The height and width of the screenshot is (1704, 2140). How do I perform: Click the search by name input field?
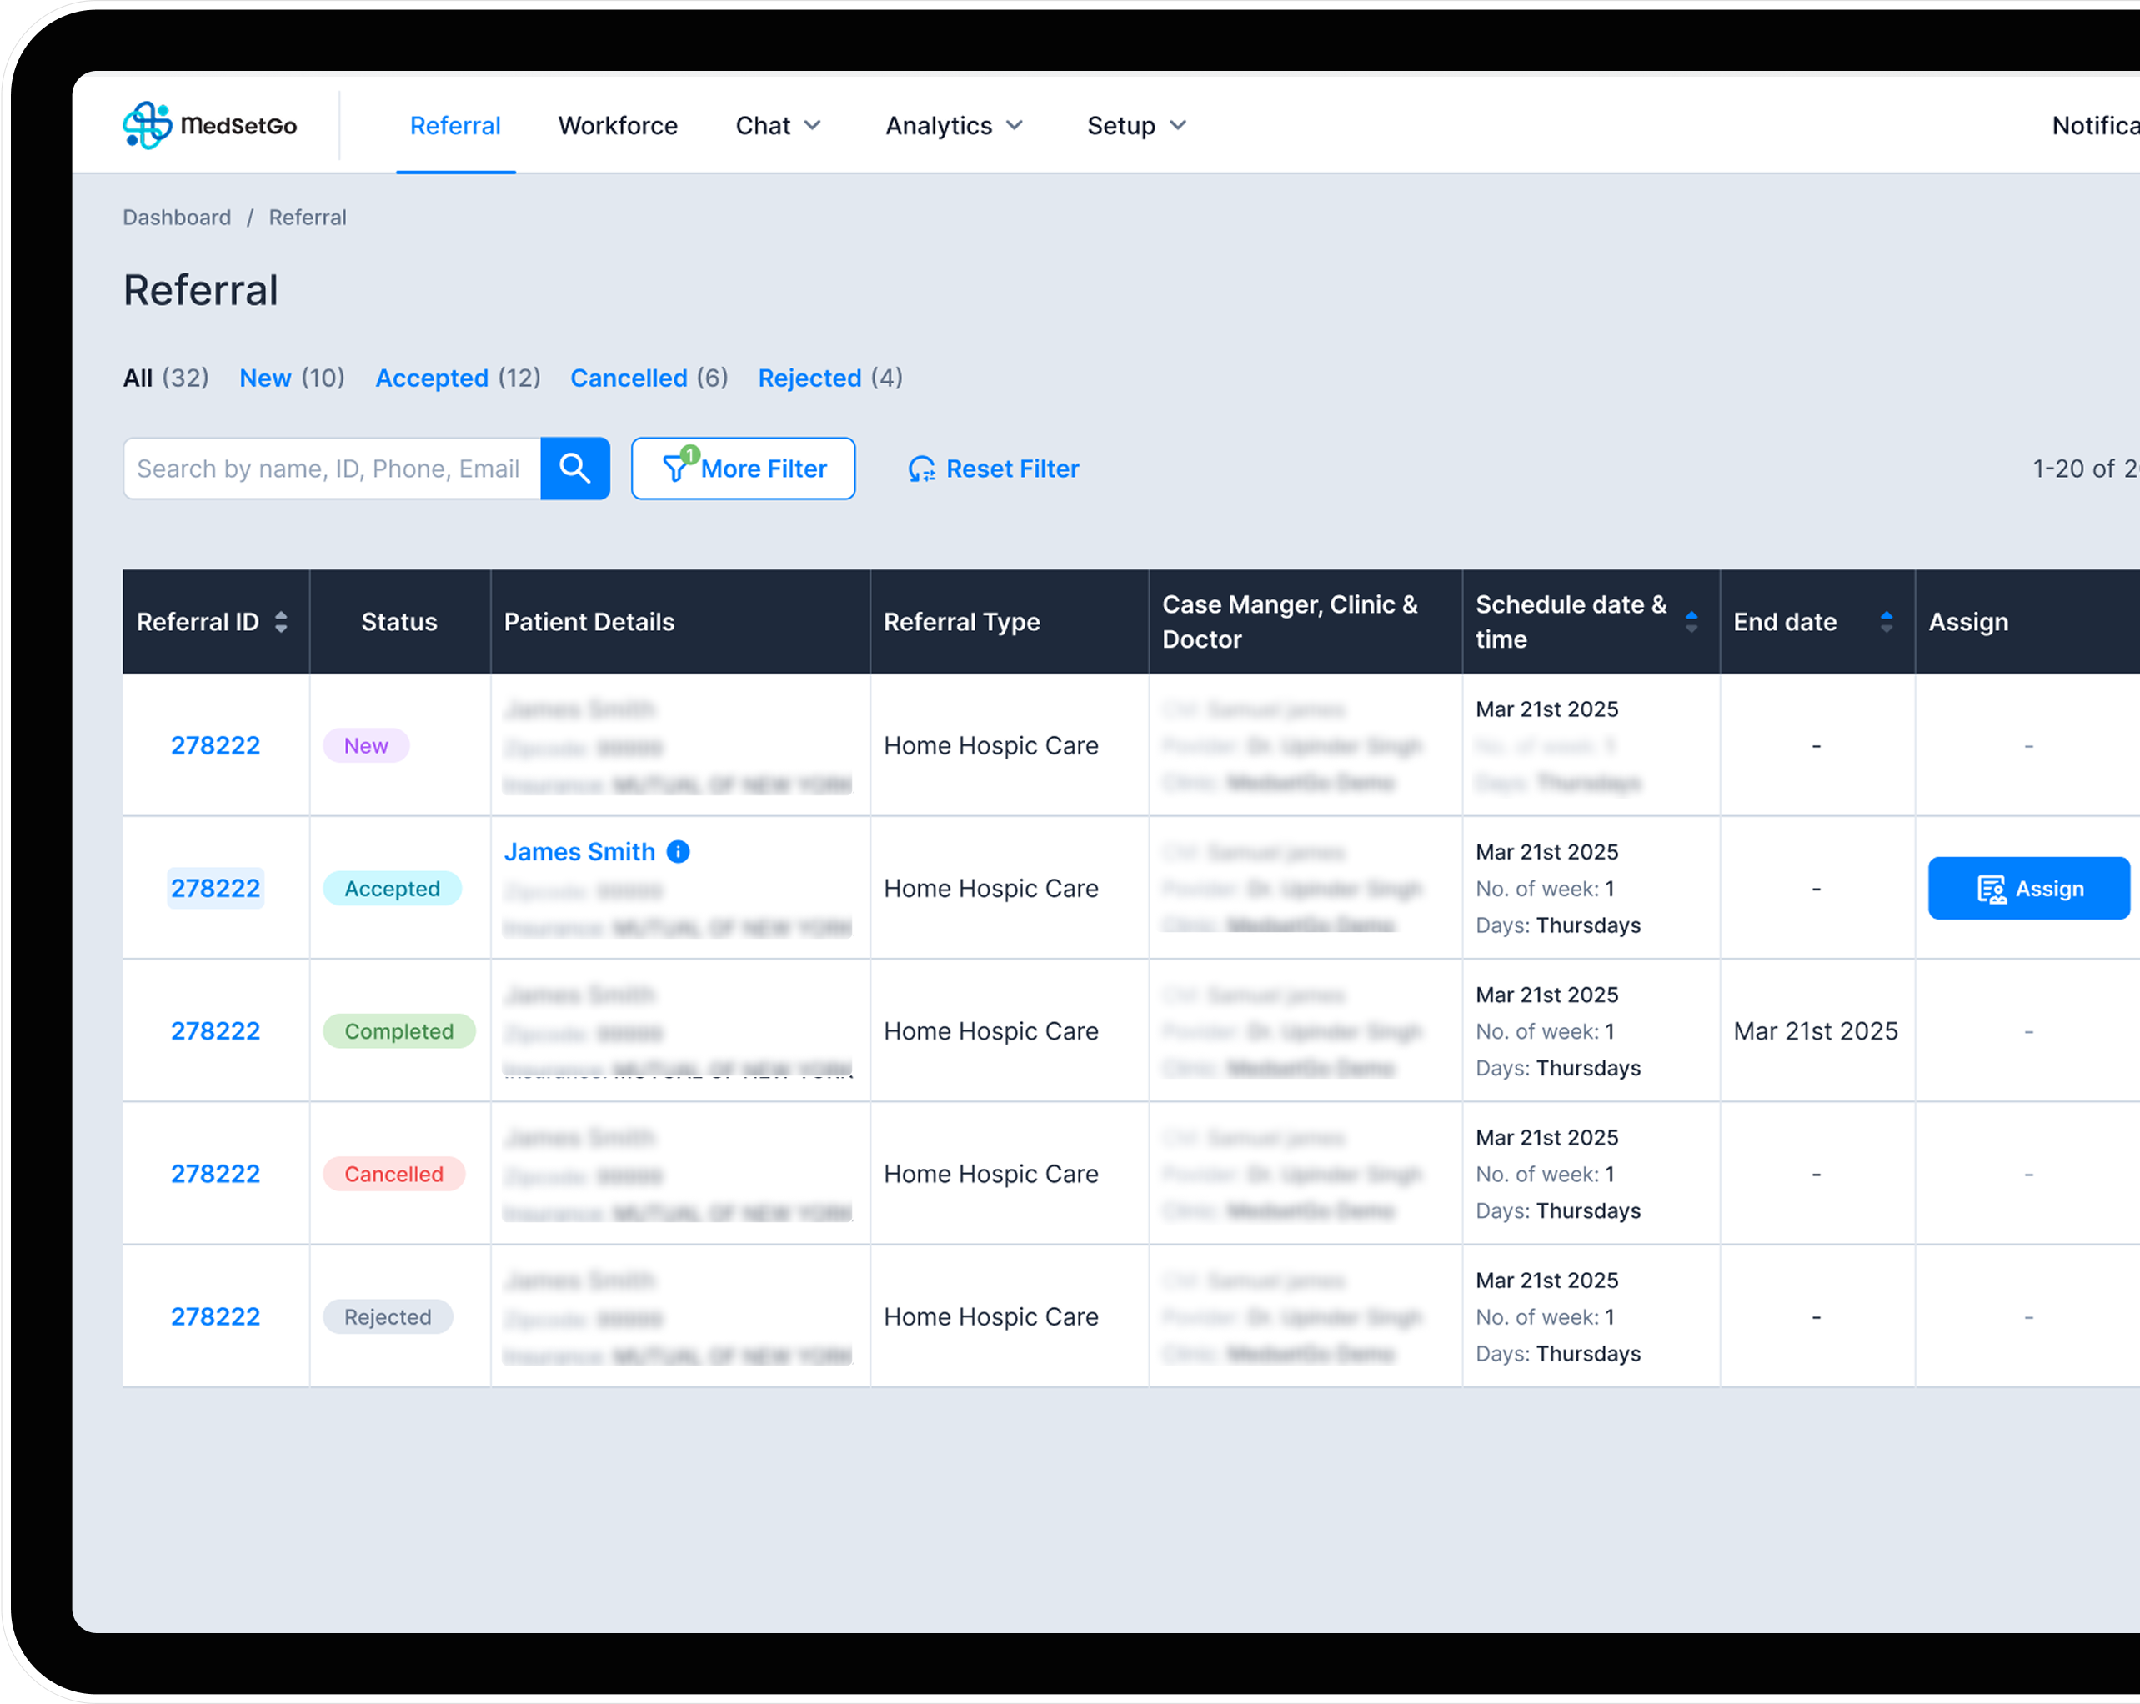[x=332, y=469]
